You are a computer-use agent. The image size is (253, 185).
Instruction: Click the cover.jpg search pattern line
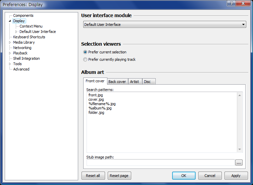click(96, 99)
